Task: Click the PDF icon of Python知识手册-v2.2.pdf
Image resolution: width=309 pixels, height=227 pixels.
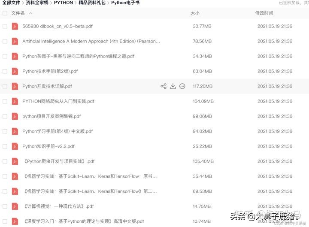Action: 15,146
